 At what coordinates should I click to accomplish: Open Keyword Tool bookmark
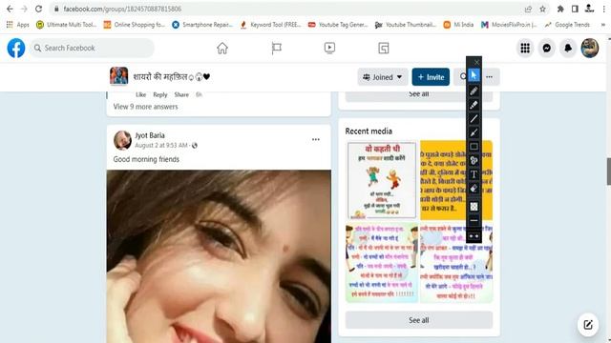tap(270, 25)
